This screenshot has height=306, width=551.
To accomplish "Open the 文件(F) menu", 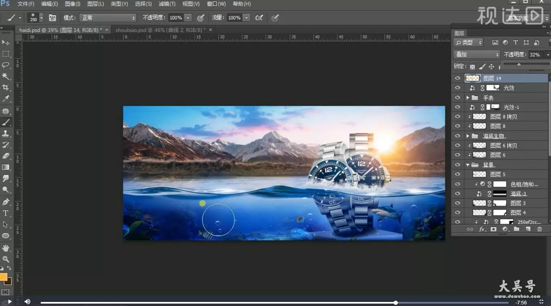I will [26, 4].
